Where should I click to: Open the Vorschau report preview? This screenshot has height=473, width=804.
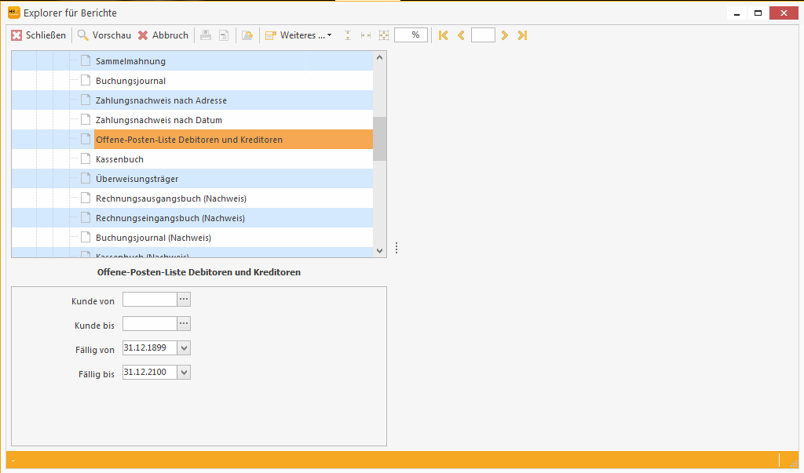105,35
